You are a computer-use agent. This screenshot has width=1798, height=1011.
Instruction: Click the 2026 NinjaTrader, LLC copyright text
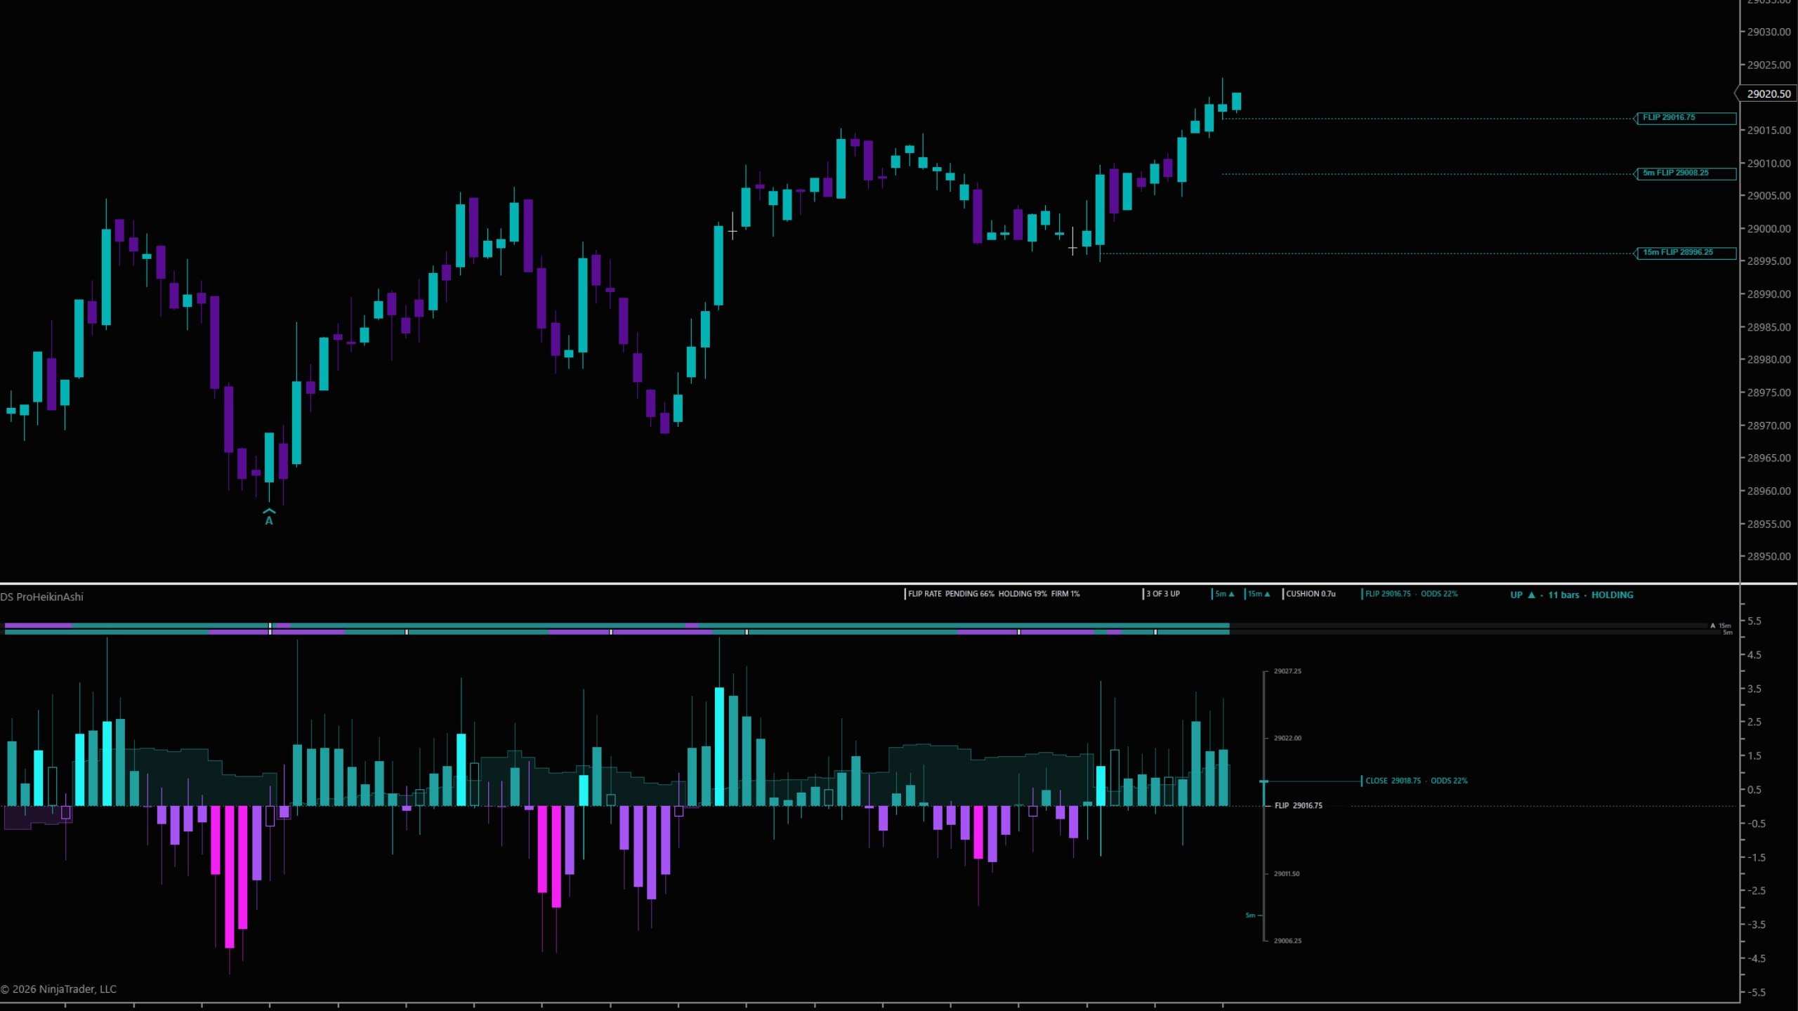tap(58, 989)
